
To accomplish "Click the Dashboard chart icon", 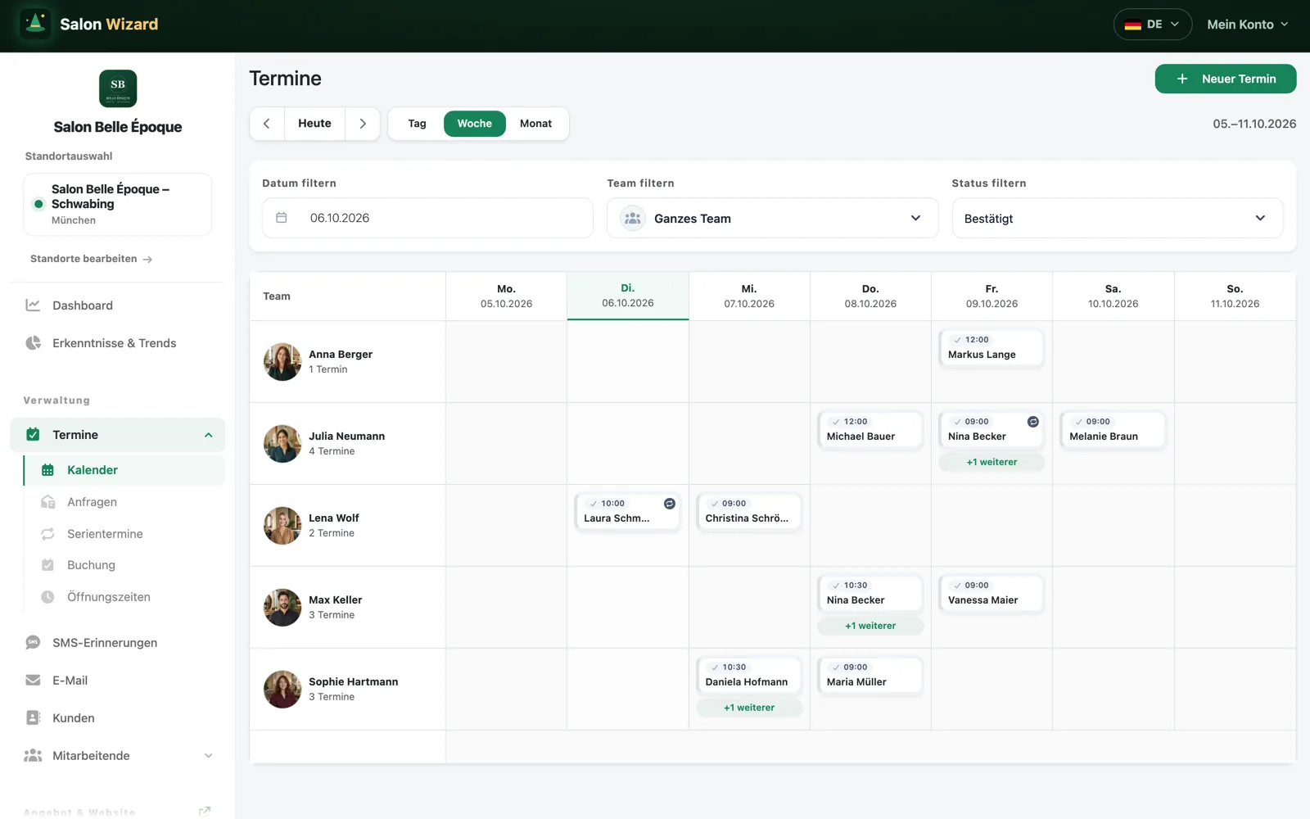I will click(x=33, y=305).
